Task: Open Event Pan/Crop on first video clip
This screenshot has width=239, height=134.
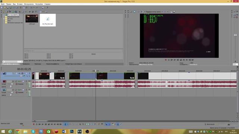Action: coord(61,78)
